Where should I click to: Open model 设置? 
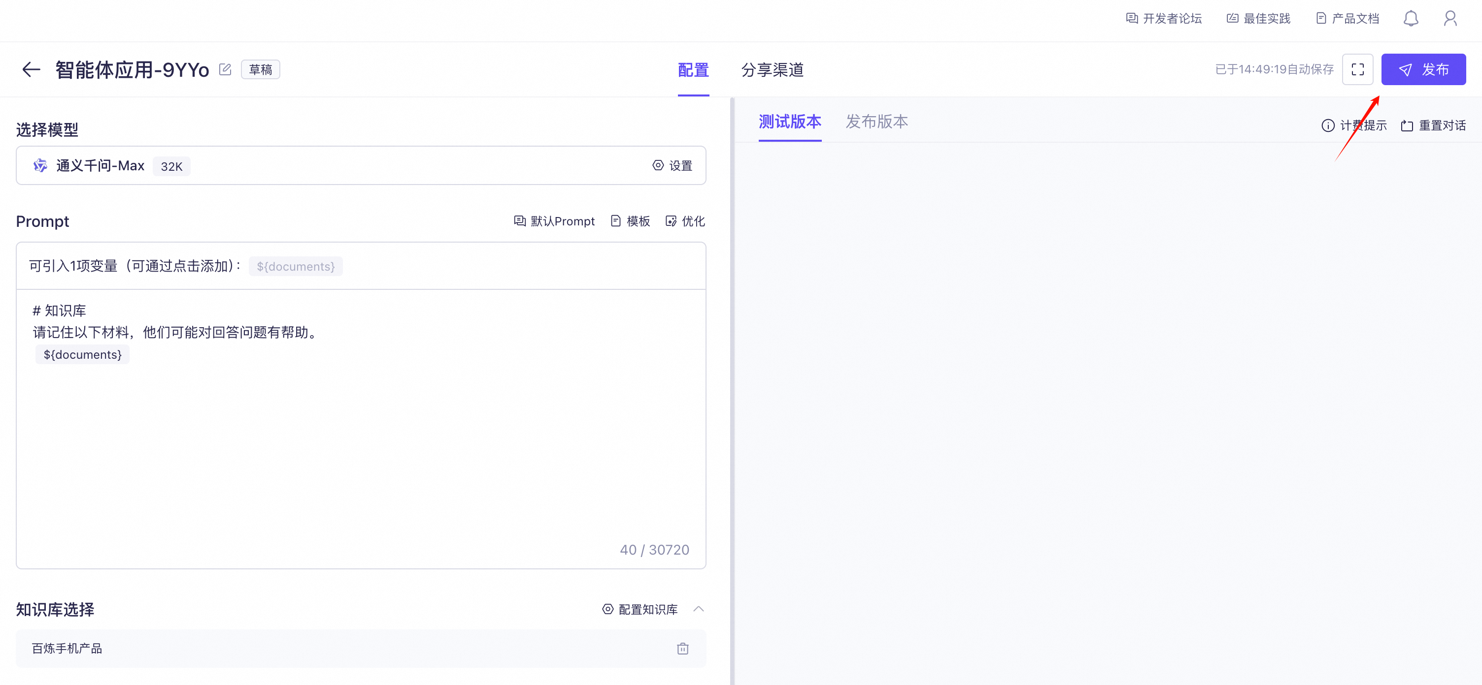tap(673, 165)
